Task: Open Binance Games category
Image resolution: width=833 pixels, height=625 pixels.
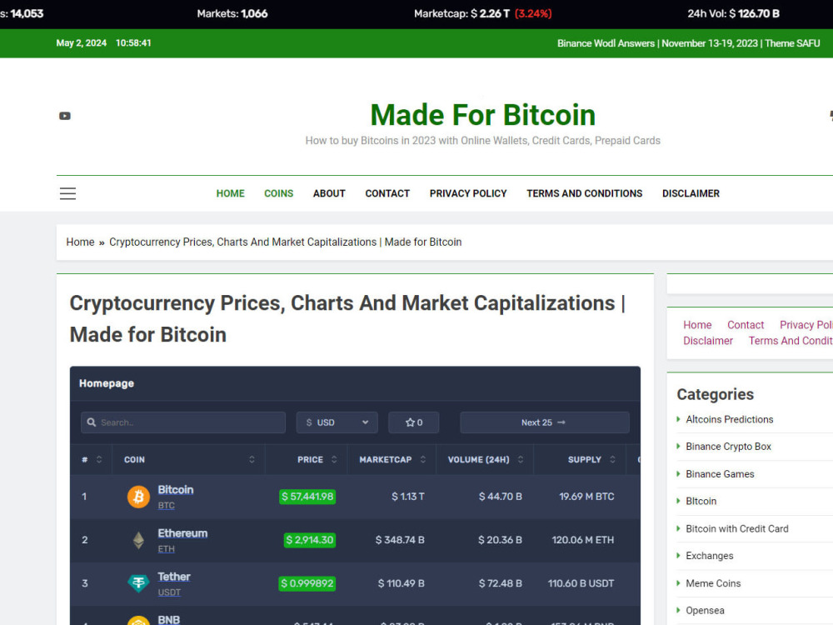Action: pos(720,474)
